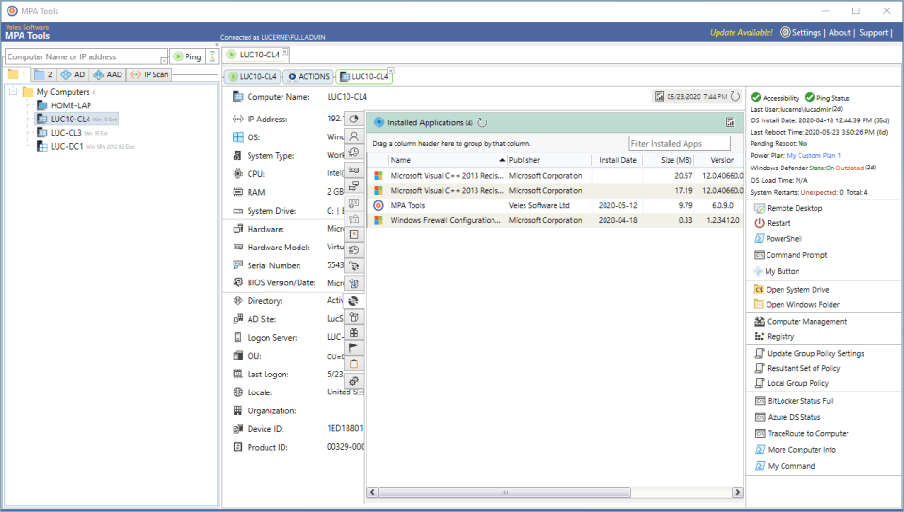Switch to the IP Scan tab
Image resolution: width=904 pixels, height=512 pixels.
149,74
